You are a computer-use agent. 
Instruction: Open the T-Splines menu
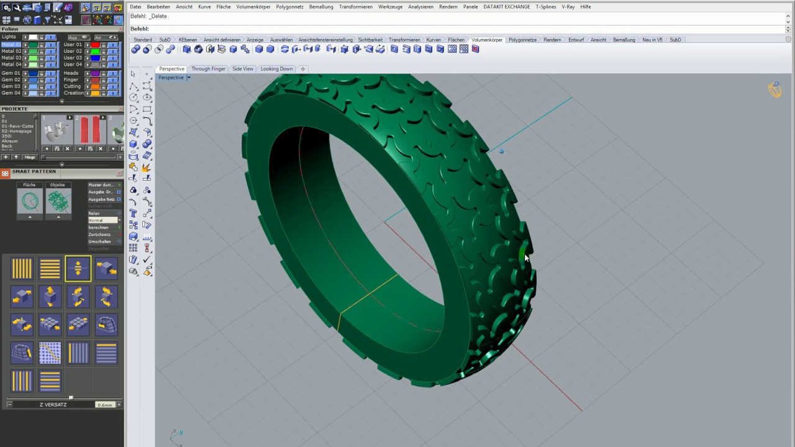(547, 6)
